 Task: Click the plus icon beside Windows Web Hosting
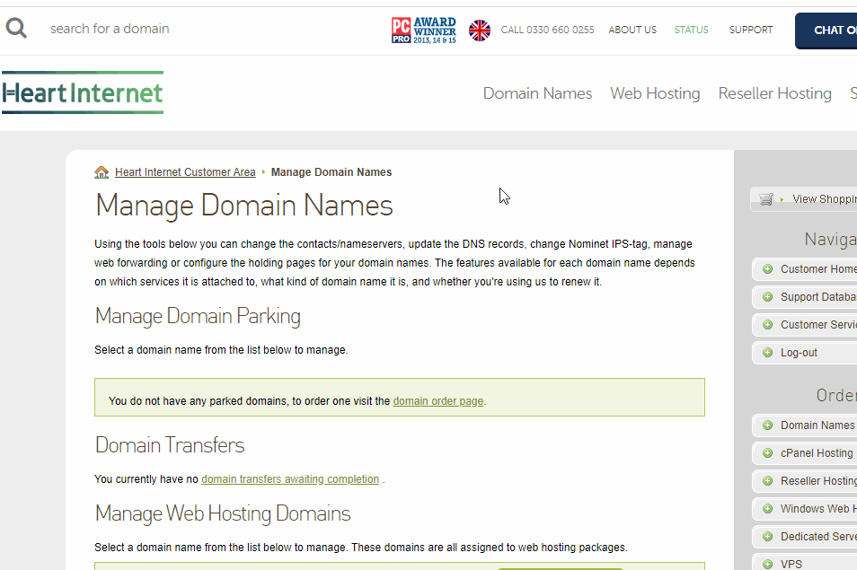tap(767, 509)
